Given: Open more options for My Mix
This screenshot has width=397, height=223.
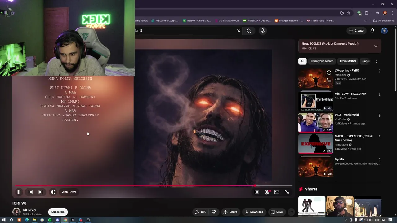Looking at the screenshot, I should (380, 160).
